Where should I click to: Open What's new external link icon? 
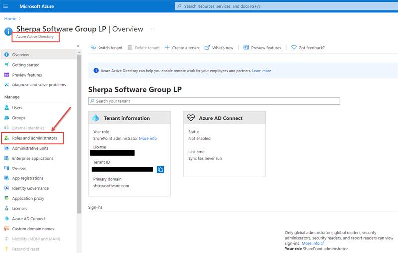[x=207, y=48]
